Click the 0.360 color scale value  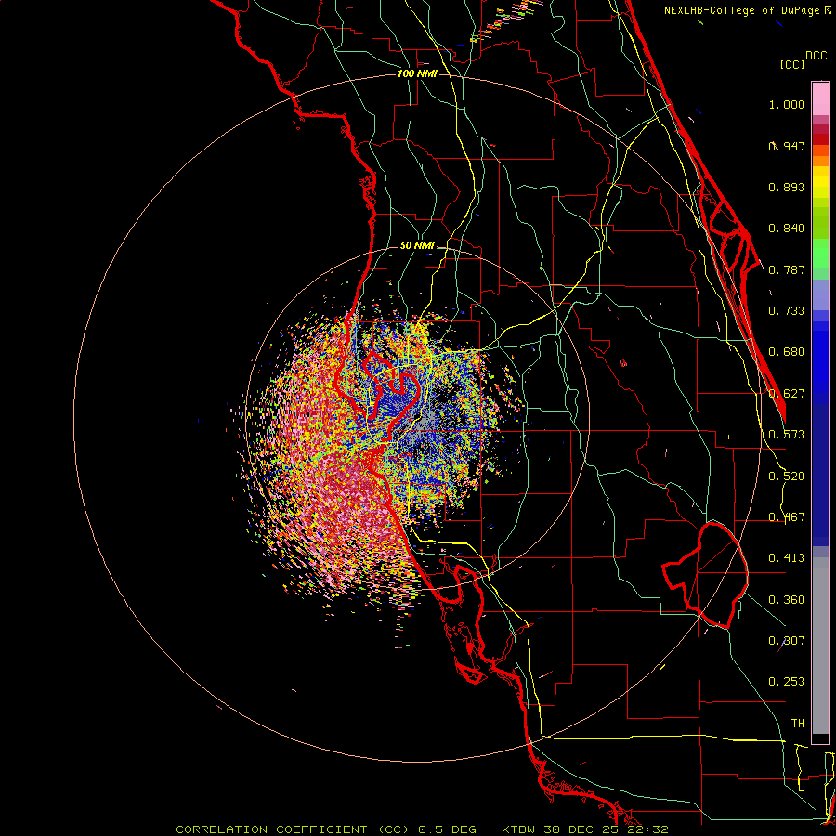(x=787, y=600)
